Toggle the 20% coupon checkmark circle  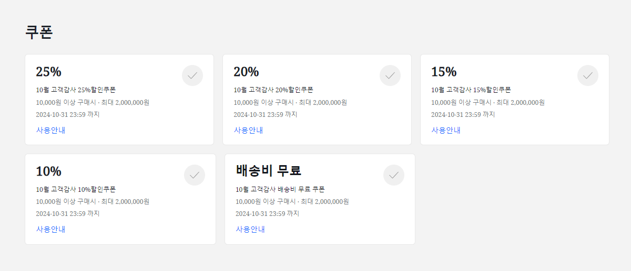click(x=390, y=75)
